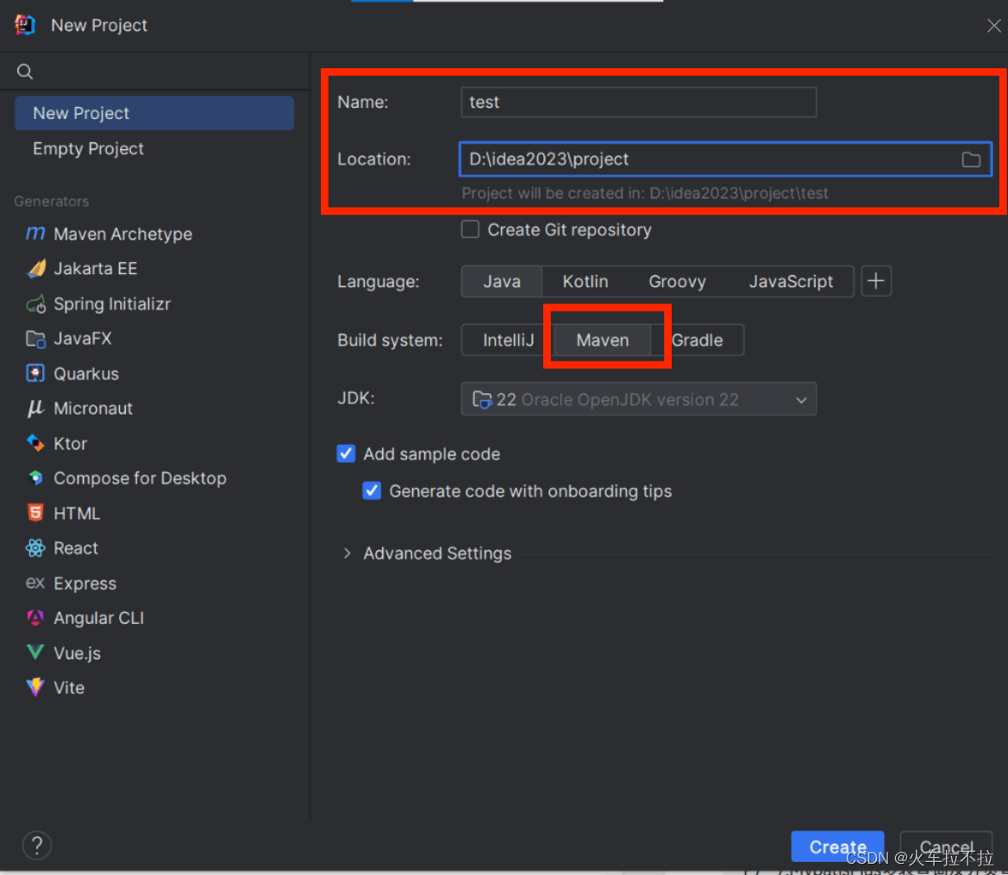The height and width of the screenshot is (875, 1008).
Task: Select Kotlin language option
Action: tap(585, 282)
